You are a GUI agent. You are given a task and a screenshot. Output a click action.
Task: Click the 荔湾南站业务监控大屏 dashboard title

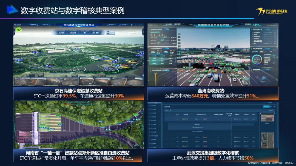214,25
